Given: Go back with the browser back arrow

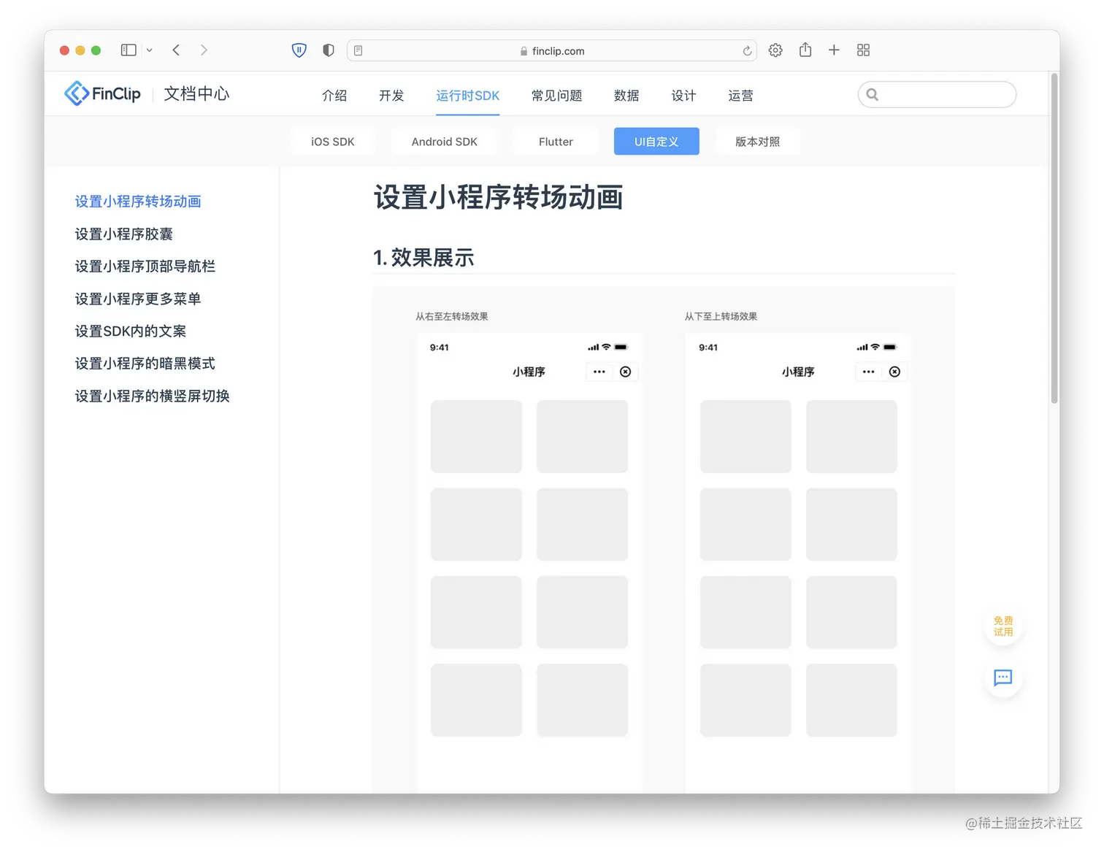Looking at the screenshot, I should [176, 50].
